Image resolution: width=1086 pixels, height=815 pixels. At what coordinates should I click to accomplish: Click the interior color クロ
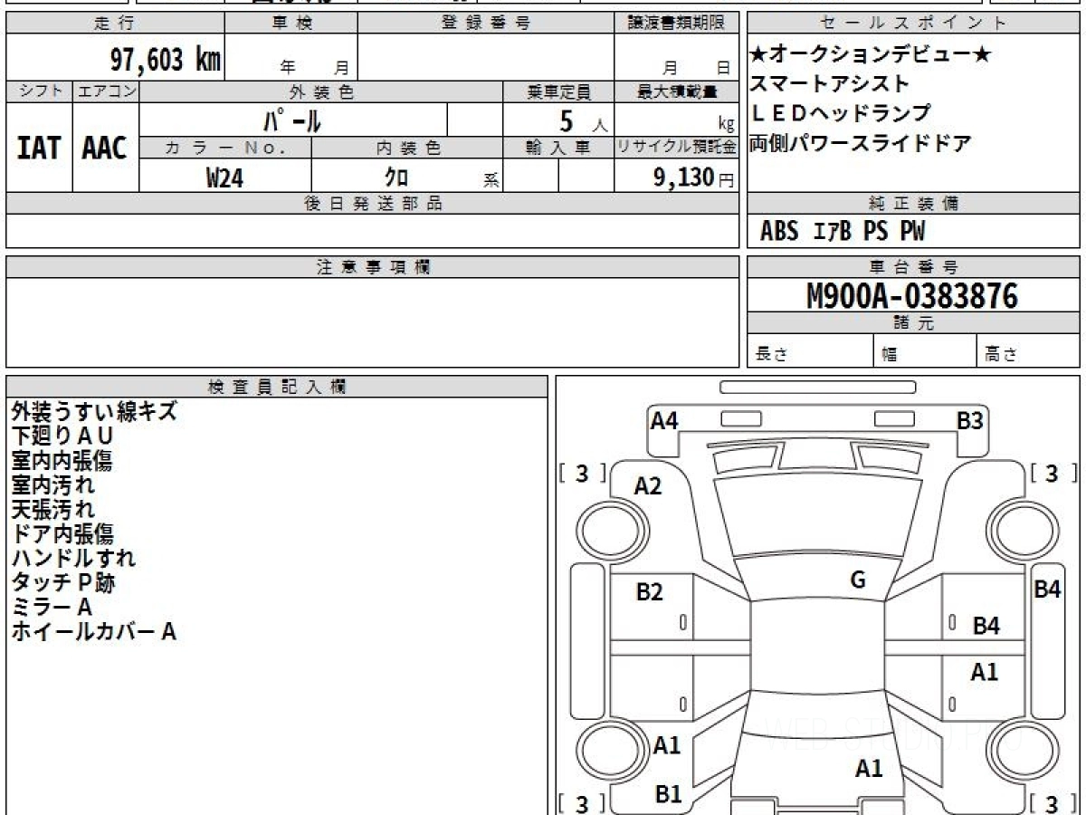(396, 177)
